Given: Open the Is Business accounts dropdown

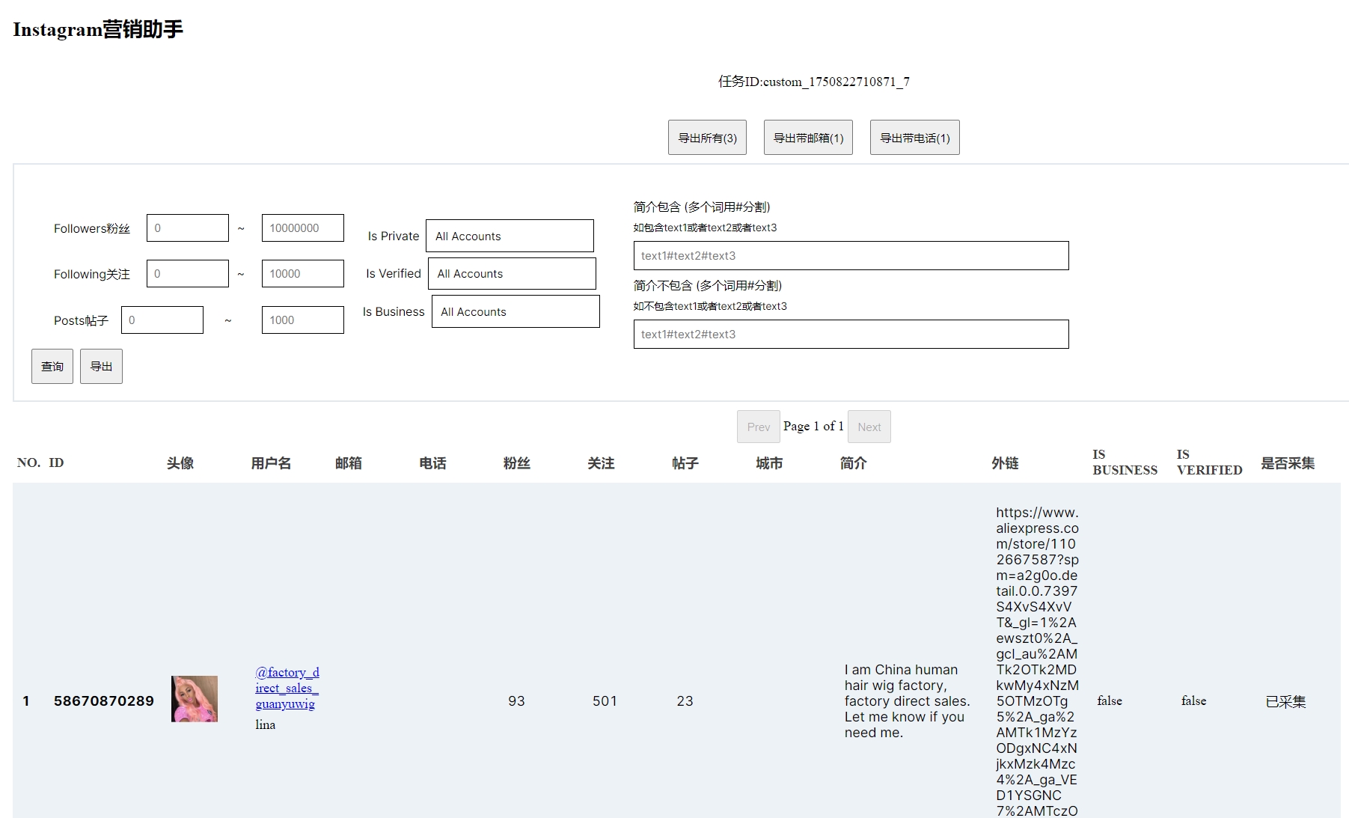Looking at the screenshot, I should [516, 311].
